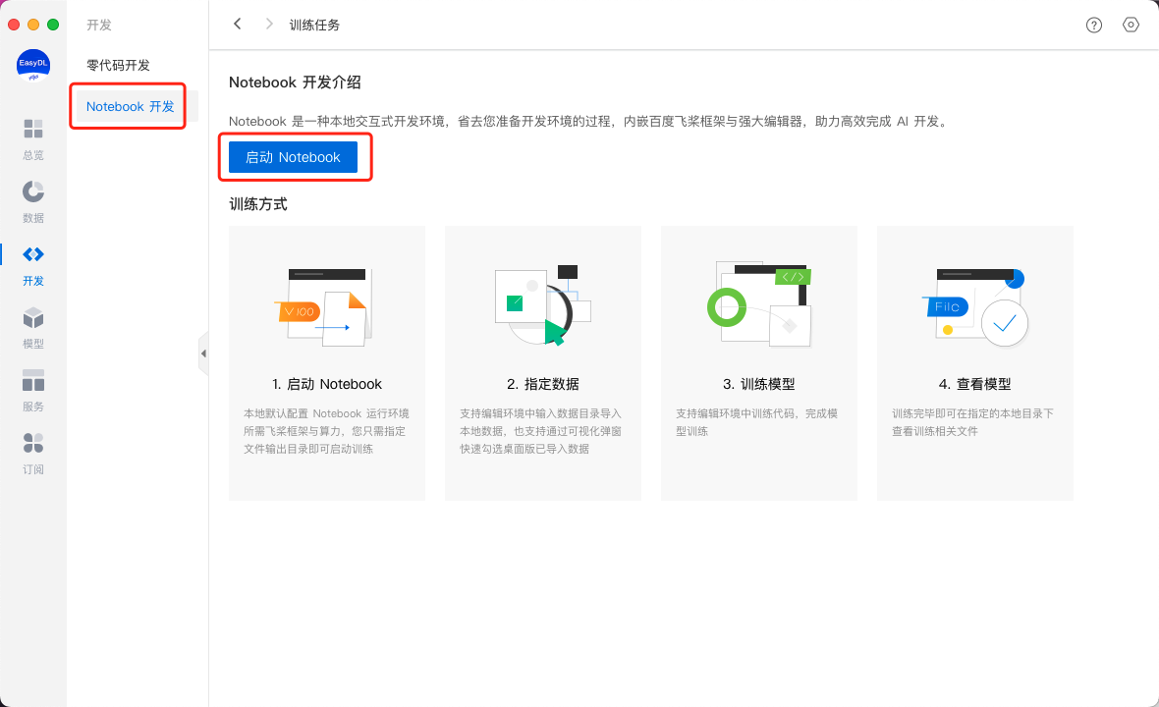Image resolution: width=1159 pixels, height=707 pixels.
Task: Open the 服务 service section
Action: [x=33, y=390]
